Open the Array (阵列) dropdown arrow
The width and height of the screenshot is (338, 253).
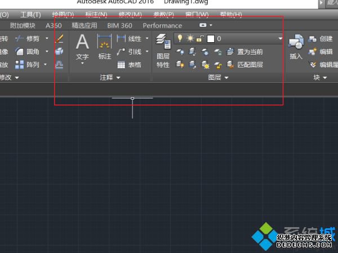45,64
